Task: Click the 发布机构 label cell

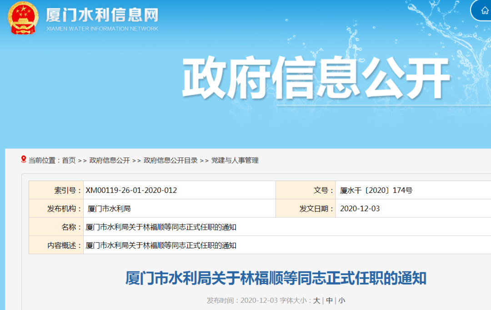Action: [56, 208]
